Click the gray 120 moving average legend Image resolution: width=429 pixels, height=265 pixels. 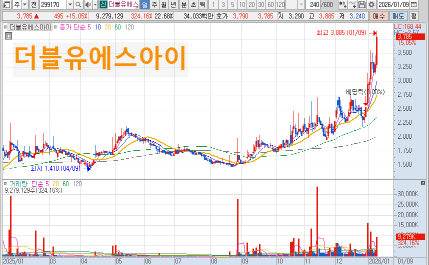coord(129,27)
